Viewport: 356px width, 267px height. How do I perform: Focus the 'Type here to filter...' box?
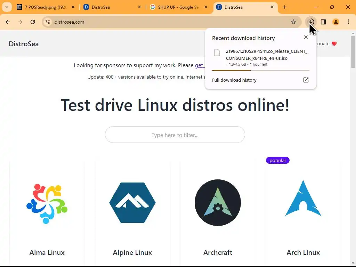(x=175, y=135)
